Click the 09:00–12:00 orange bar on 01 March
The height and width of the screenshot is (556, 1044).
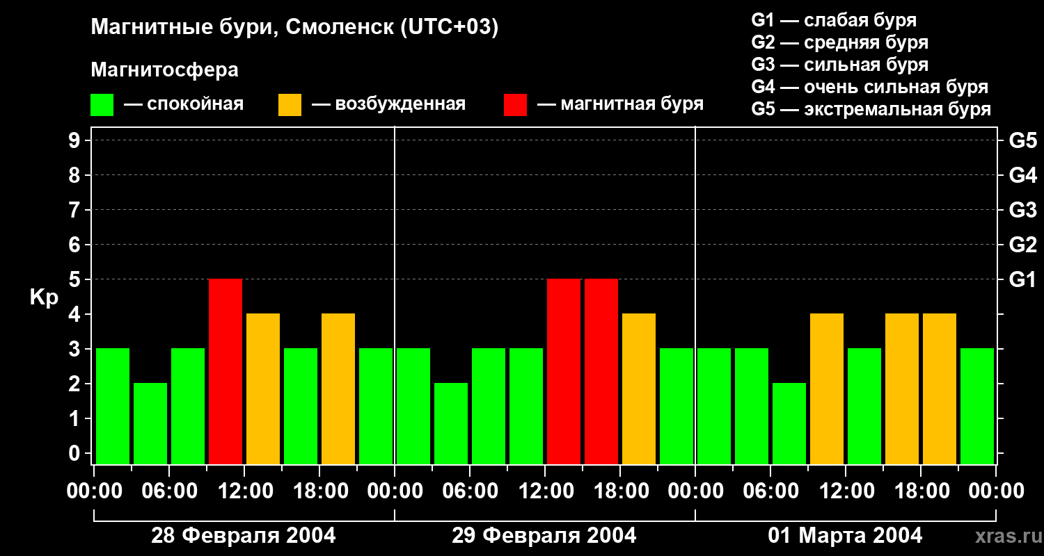(827, 389)
